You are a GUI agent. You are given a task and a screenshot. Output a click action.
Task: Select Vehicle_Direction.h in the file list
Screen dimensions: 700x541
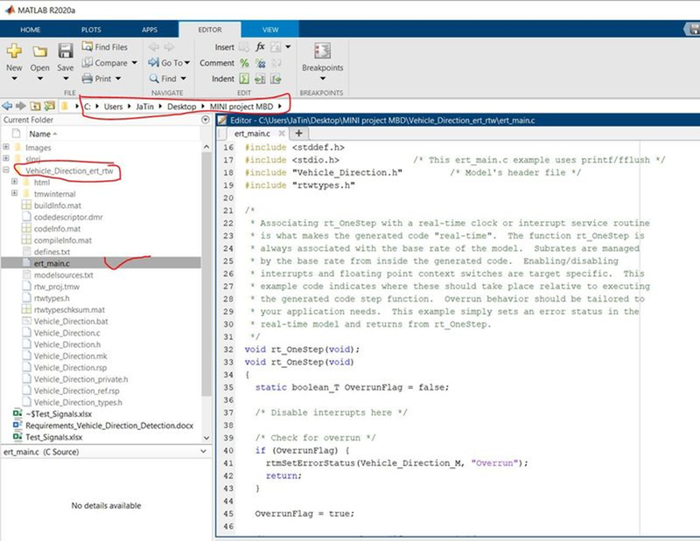pos(67,344)
